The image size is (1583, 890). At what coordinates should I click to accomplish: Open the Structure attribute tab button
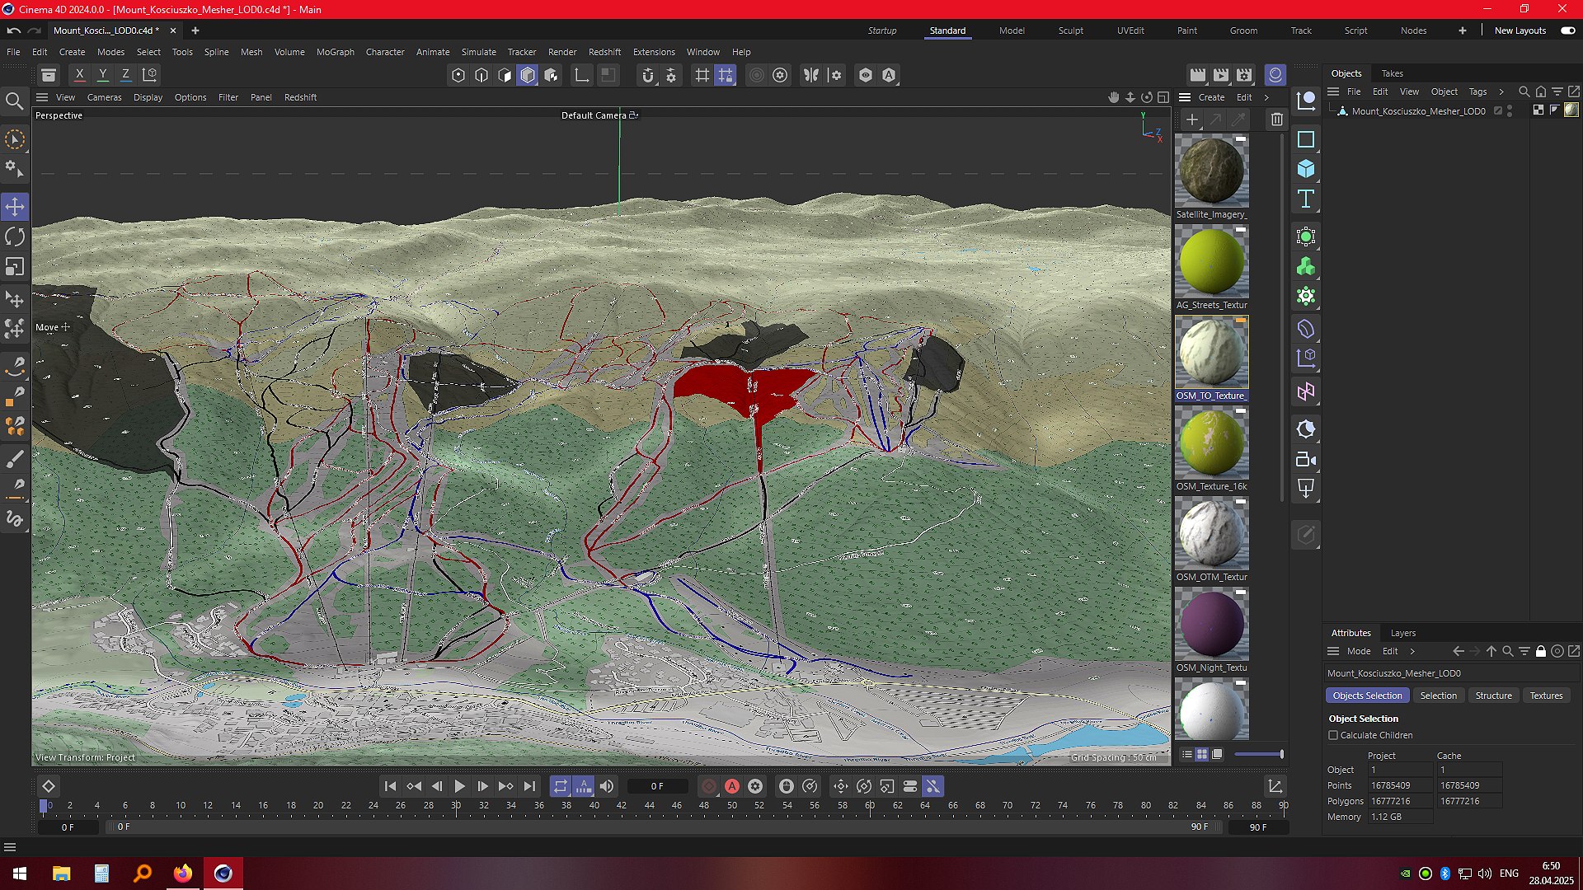[x=1493, y=696]
